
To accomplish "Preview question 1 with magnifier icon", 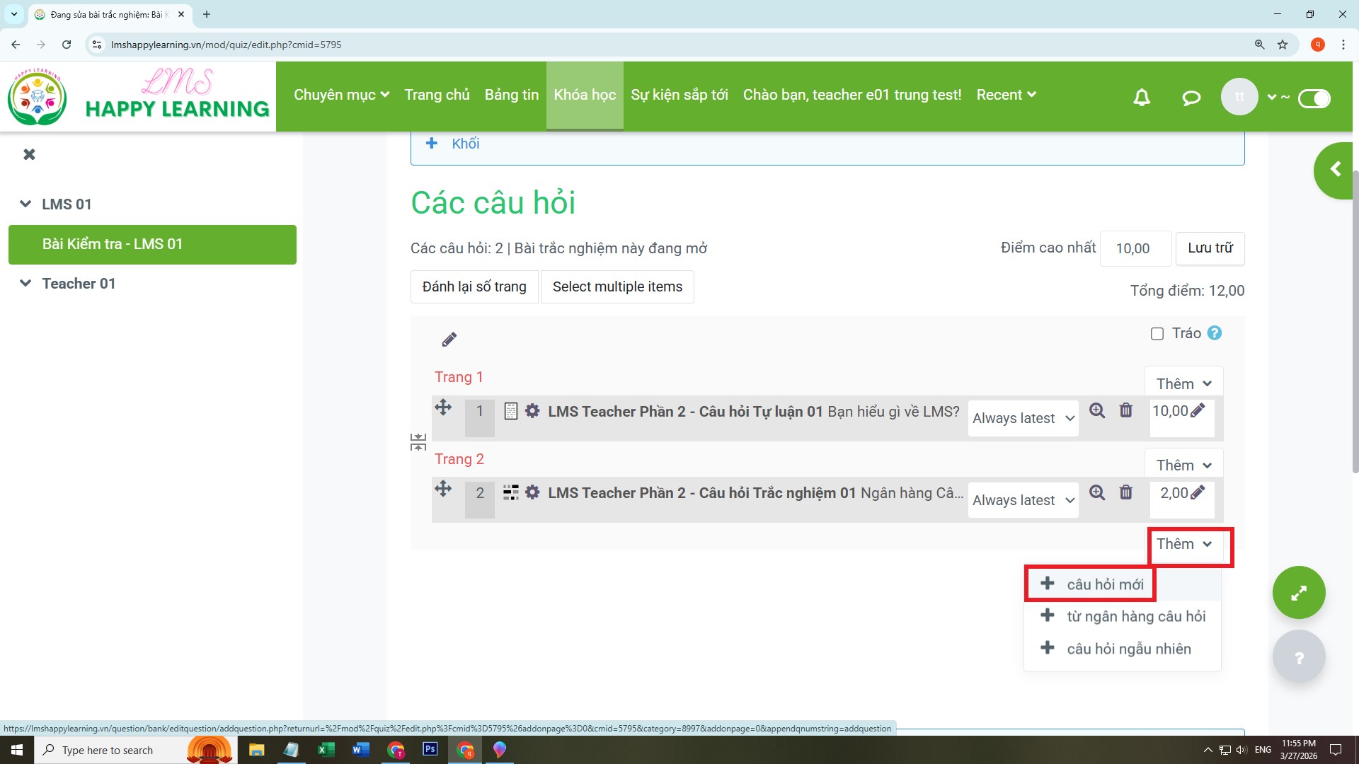I will coord(1096,411).
